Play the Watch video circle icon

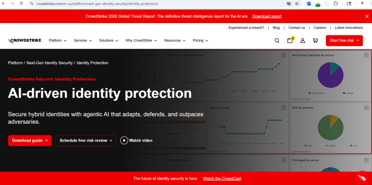coord(124,140)
